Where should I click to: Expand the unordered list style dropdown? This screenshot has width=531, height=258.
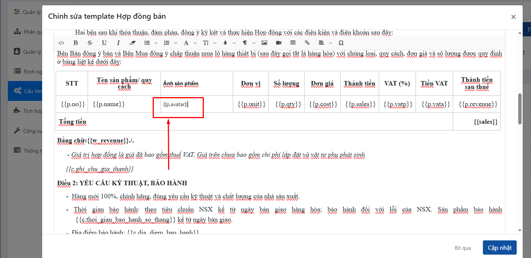[x=156, y=43]
